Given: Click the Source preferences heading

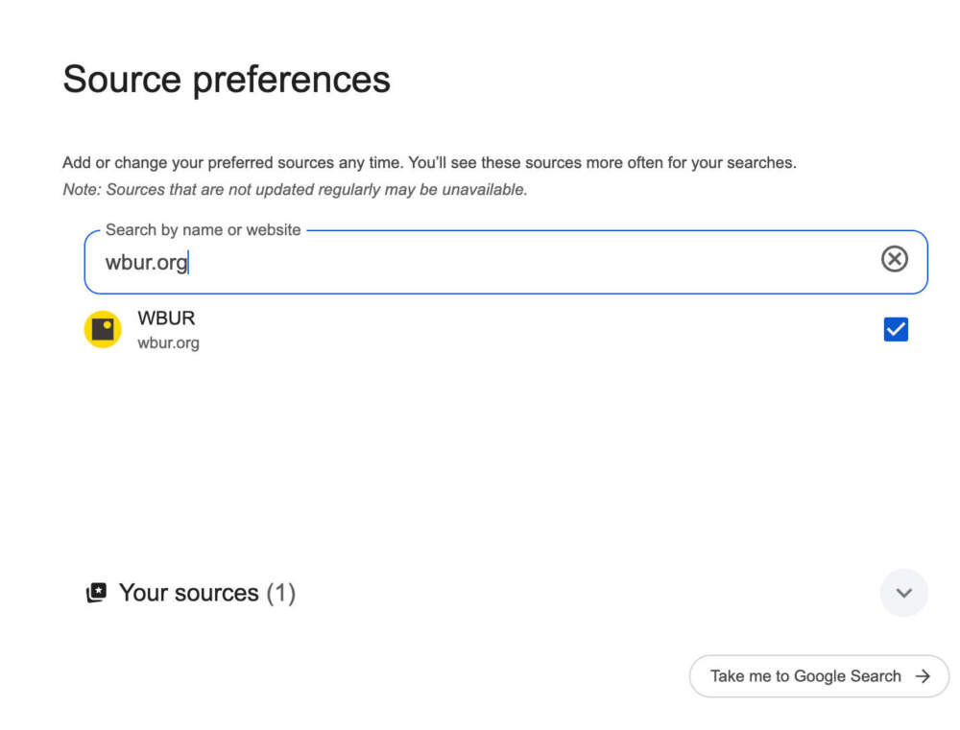Looking at the screenshot, I should (x=227, y=79).
